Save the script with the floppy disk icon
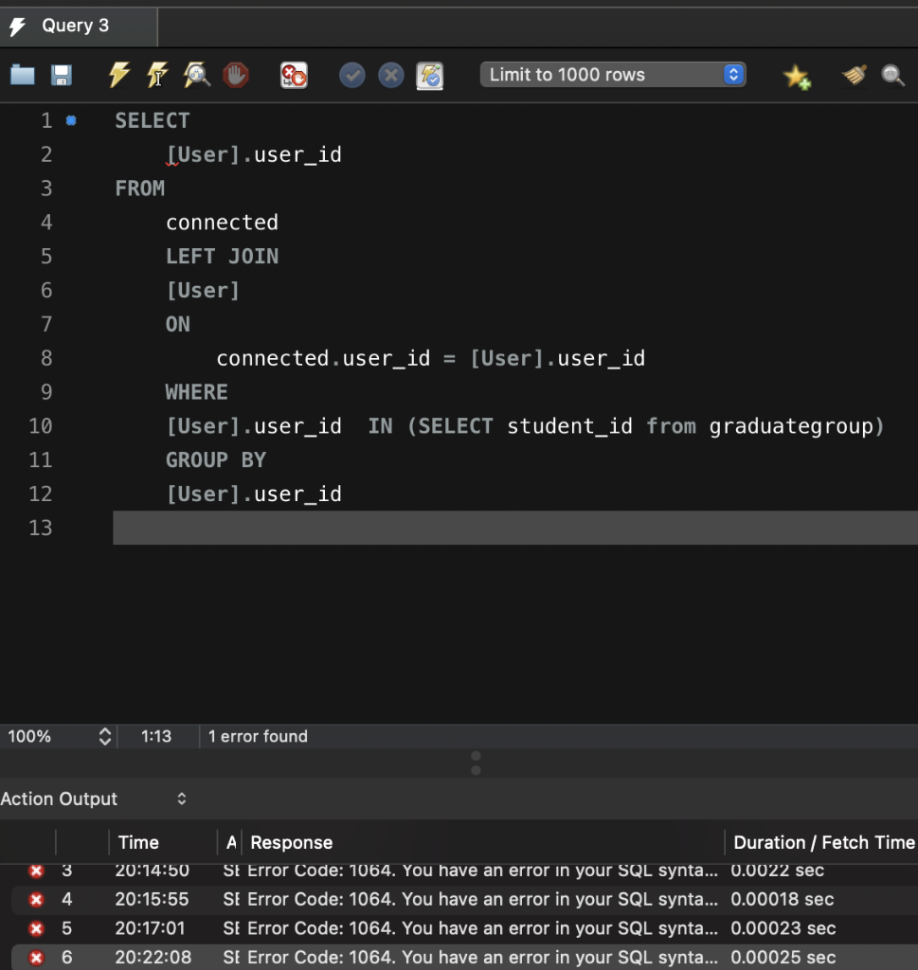The height and width of the screenshot is (970, 918). 62,76
